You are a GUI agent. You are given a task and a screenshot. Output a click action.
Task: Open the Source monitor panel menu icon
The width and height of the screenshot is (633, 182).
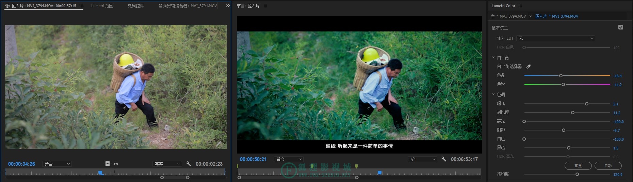[82, 6]
